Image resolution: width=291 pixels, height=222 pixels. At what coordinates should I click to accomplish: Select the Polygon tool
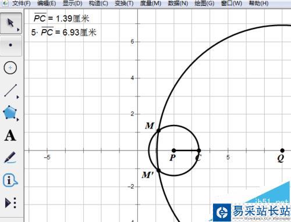click(x=10, y=112)
